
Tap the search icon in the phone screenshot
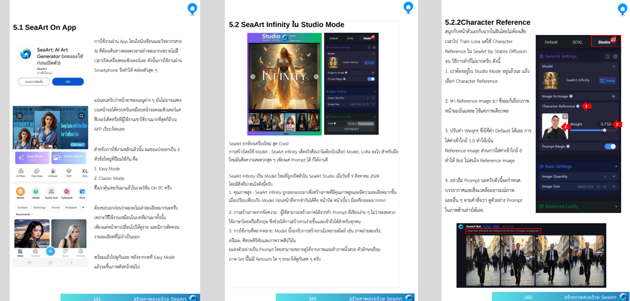(82, 116)
